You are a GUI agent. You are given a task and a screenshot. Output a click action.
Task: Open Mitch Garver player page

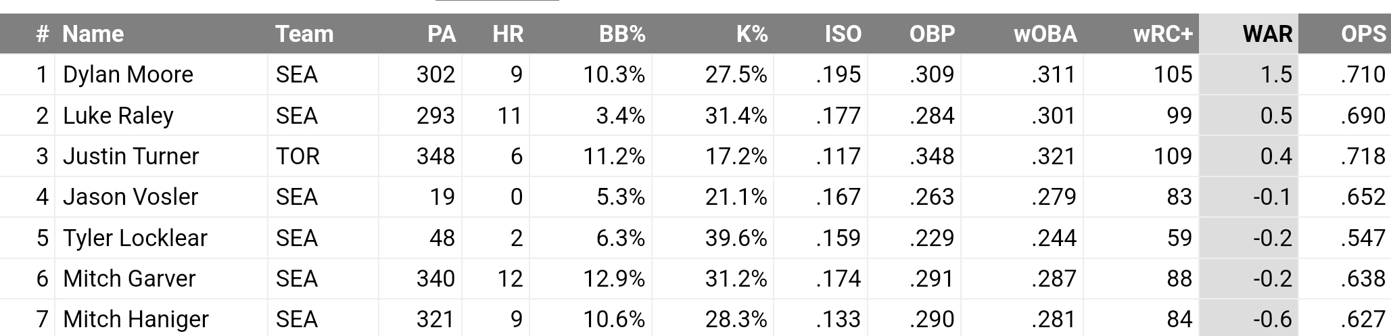pyautogui.click(x=128, y=279)
